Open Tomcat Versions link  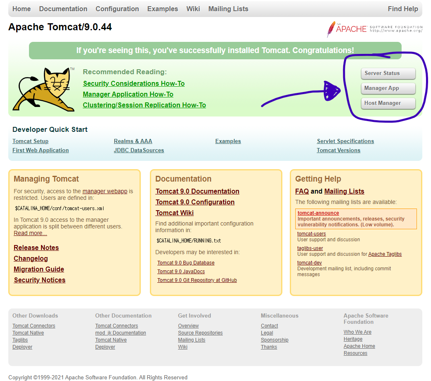(x=338, y=150)
